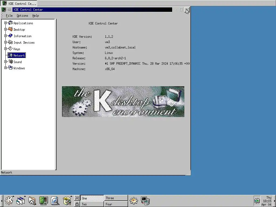Image resolution: width=276 pixels, height=207 pixels.
Task: Click the gear icon right of desktop buttons
Action: coord(134,201)
